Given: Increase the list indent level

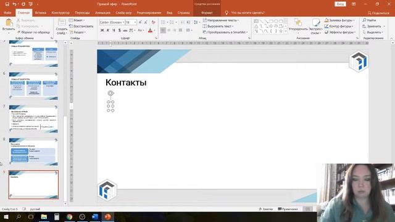Looking at the screenshot, I should [x=188, y=22].
